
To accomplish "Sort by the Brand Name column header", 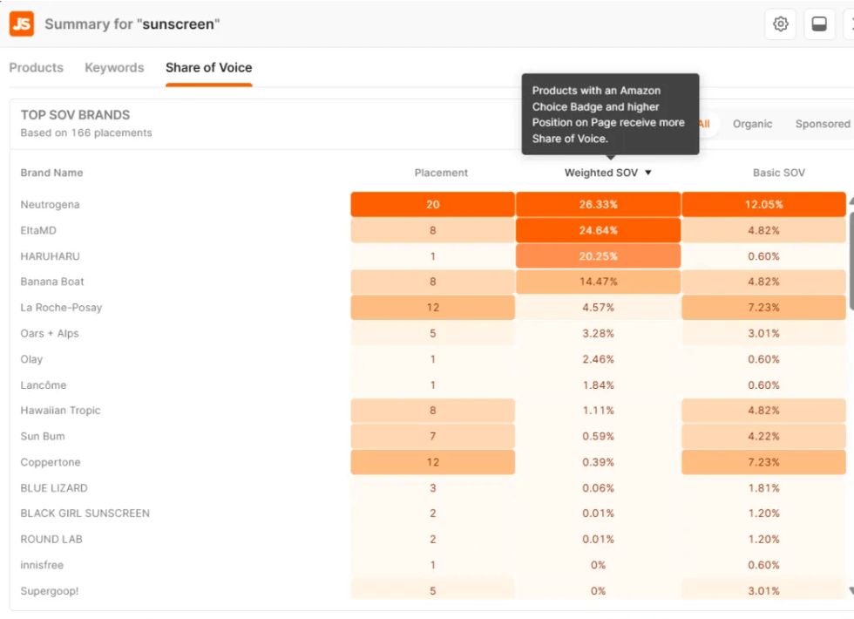I will 51,173.
